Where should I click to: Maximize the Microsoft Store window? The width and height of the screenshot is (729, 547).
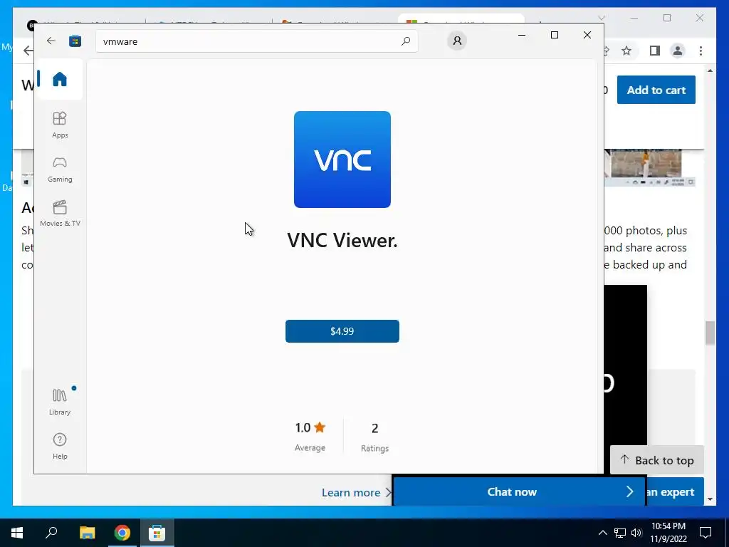pyautogui.click(x=554, y=35)
